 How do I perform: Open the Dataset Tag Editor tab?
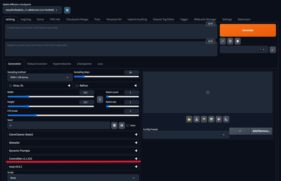point(164,19)
